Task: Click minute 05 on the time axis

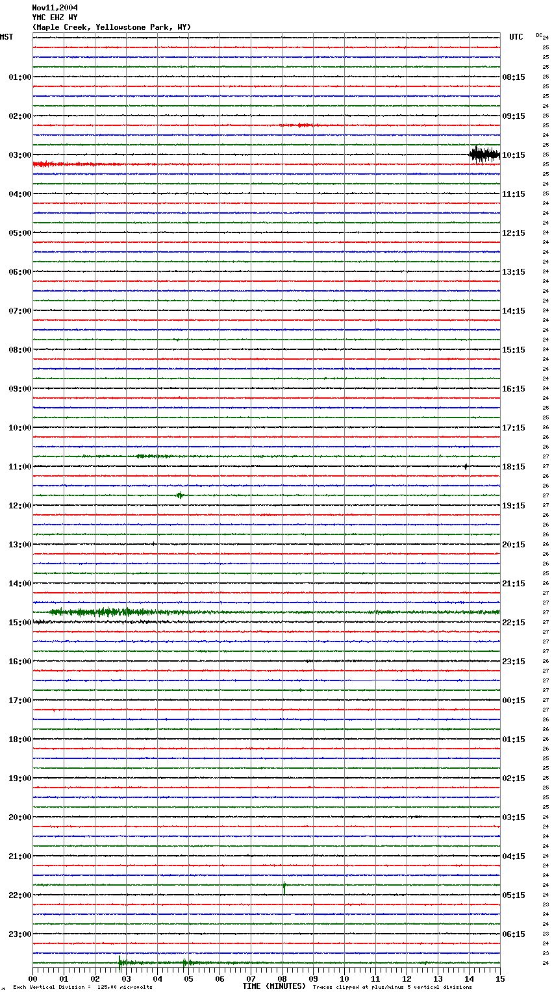Action: tap(189, 978)
